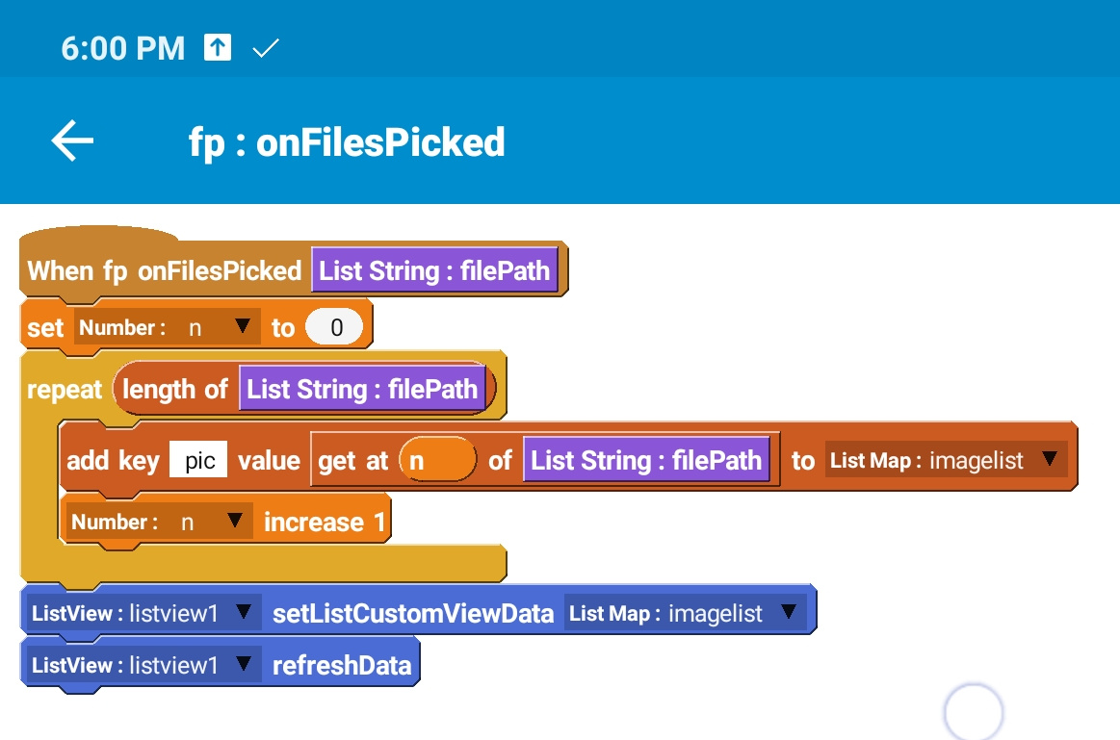This screenshot has height=740, width=1120.
Task: Open the Number n dropdown in increase block
Action: pos(234,522)
